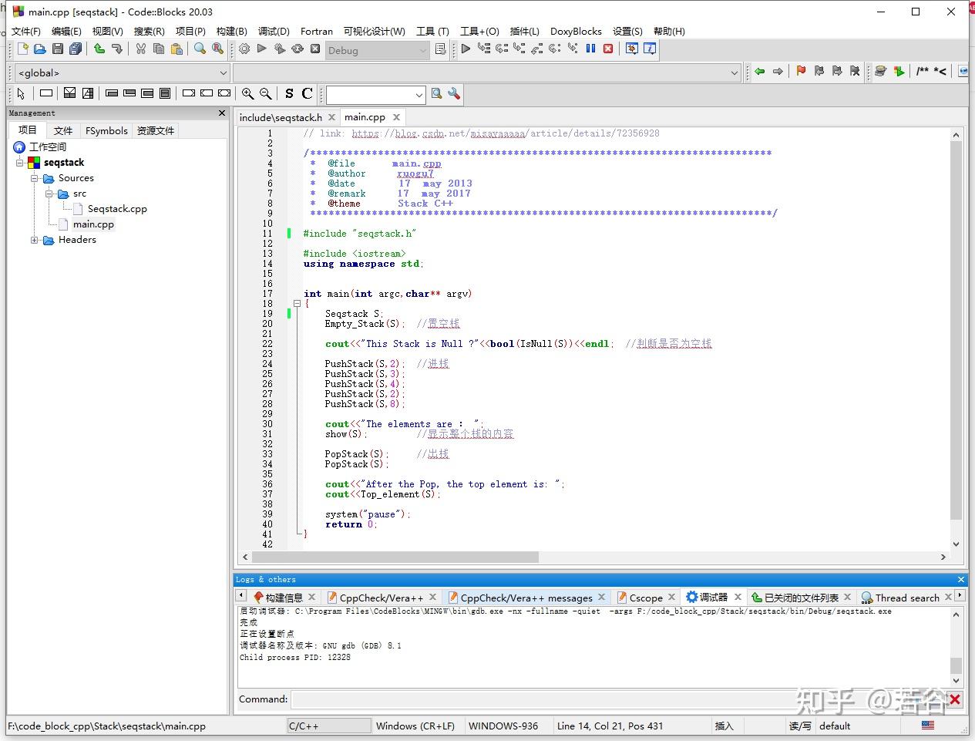Fold the main function at line 18
The height and width of the screenshot is (741, 975).
(x=297, y=304)
